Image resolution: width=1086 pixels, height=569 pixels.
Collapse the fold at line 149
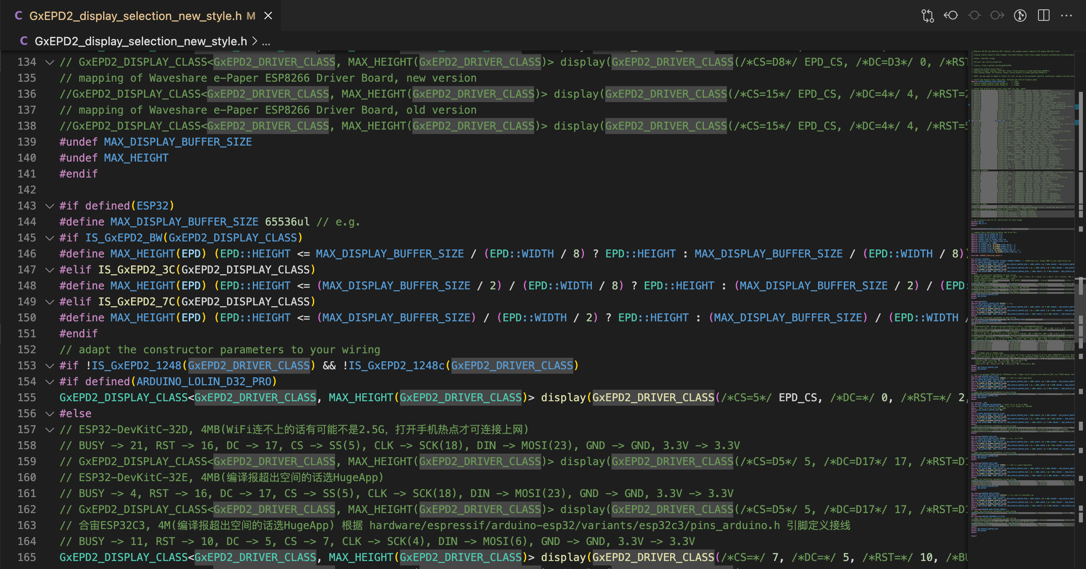(x=50, y=302)
